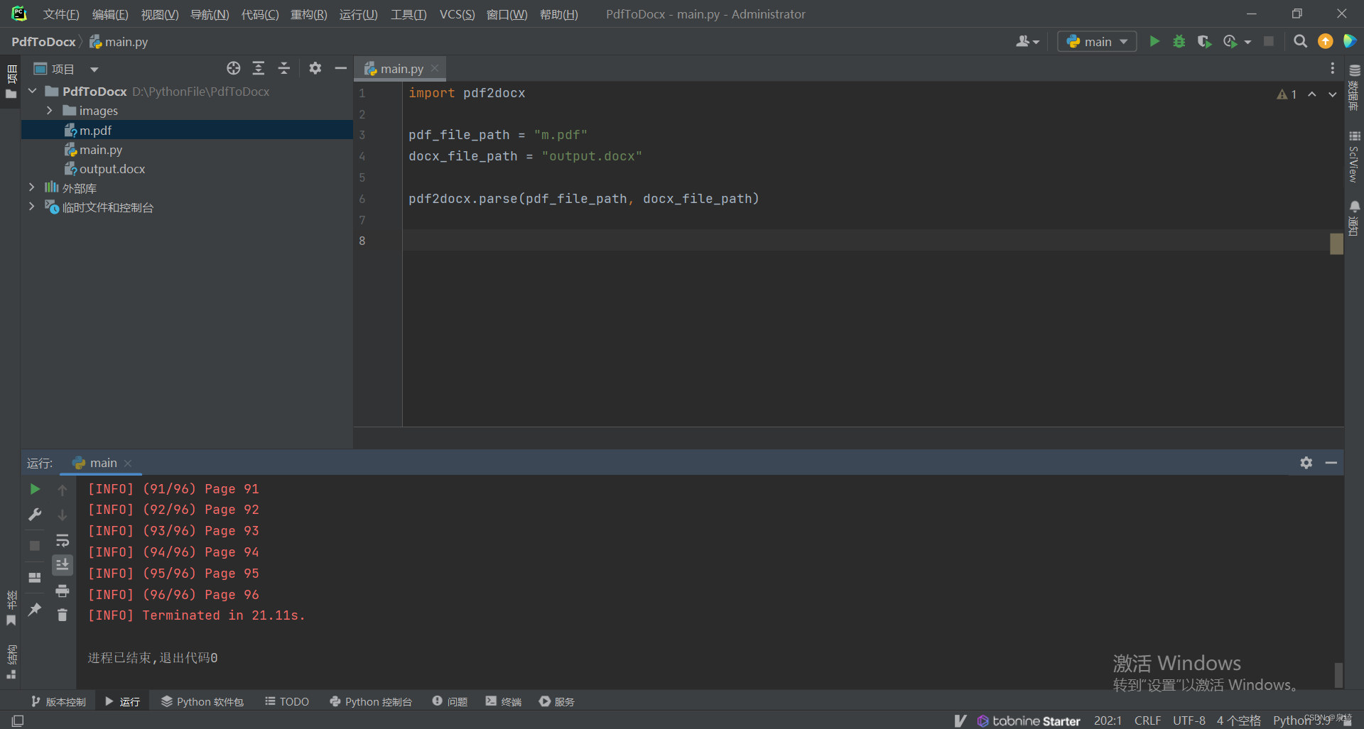Click the orange update arrow icon

coord(1326,41)
